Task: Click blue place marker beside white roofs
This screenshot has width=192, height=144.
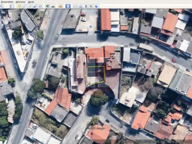Action: click(135, 30)
